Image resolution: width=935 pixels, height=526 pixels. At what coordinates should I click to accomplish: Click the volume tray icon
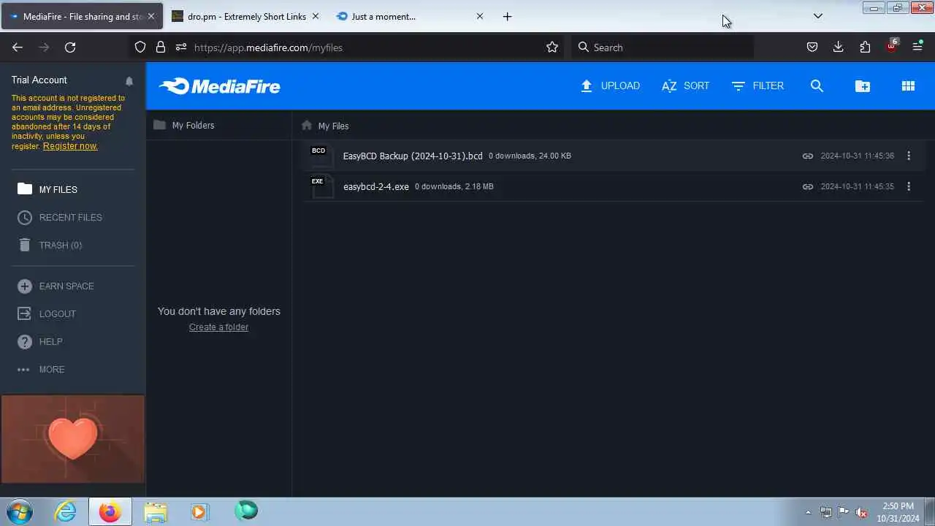[x=861, y=512]
